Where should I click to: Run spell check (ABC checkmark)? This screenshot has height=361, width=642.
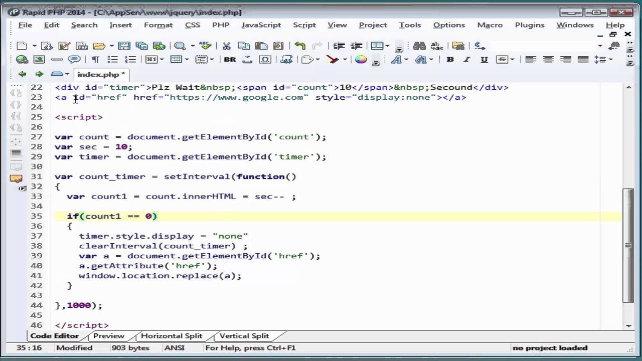[x=205, y=46]
